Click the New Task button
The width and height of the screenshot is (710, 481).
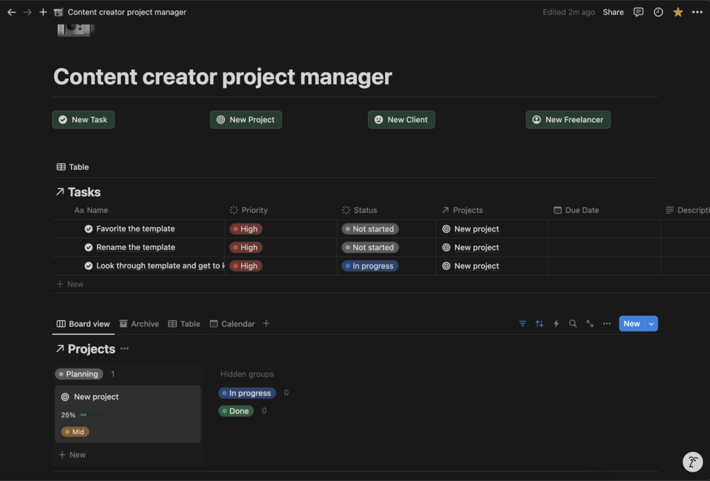[x=83, y=119]
